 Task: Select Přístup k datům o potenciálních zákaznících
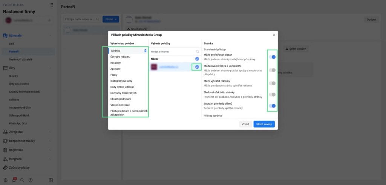click(128, 113)
